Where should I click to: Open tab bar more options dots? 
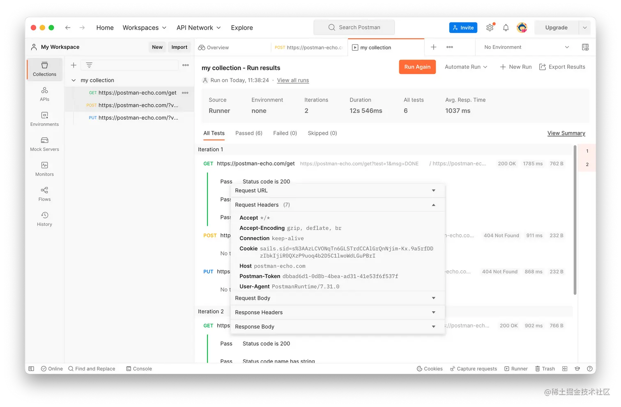click(x=450, y=47)
